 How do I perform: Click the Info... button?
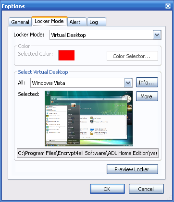coord(147,83)
